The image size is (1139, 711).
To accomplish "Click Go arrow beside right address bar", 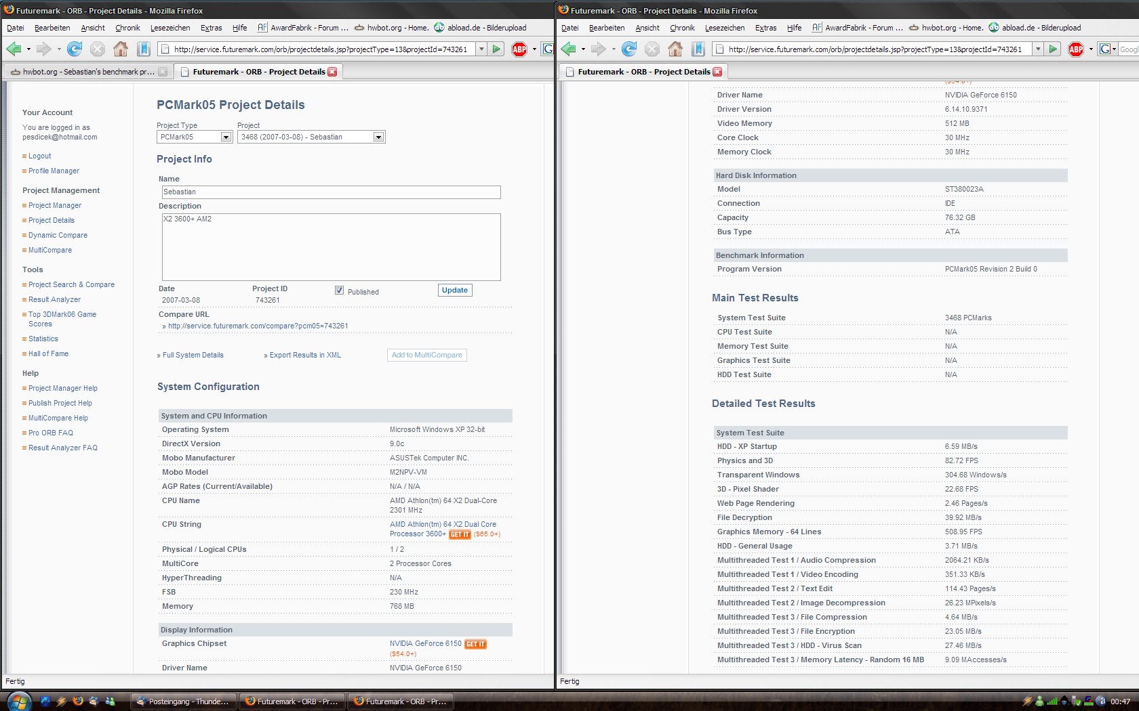I will click(1053, 49).
